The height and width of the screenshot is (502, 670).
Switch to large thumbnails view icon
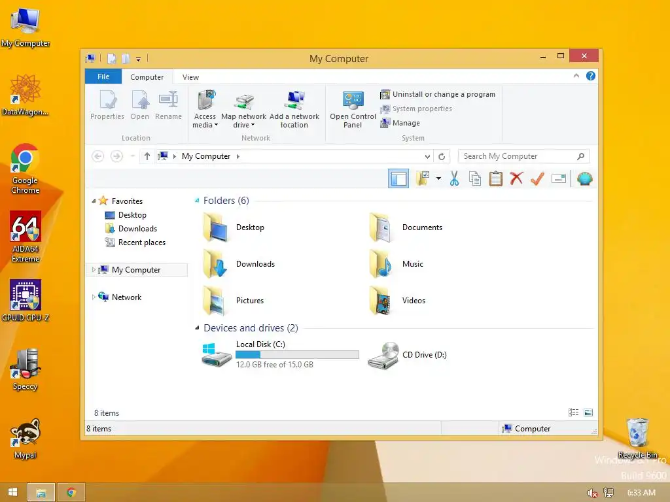tap(588, 412)
